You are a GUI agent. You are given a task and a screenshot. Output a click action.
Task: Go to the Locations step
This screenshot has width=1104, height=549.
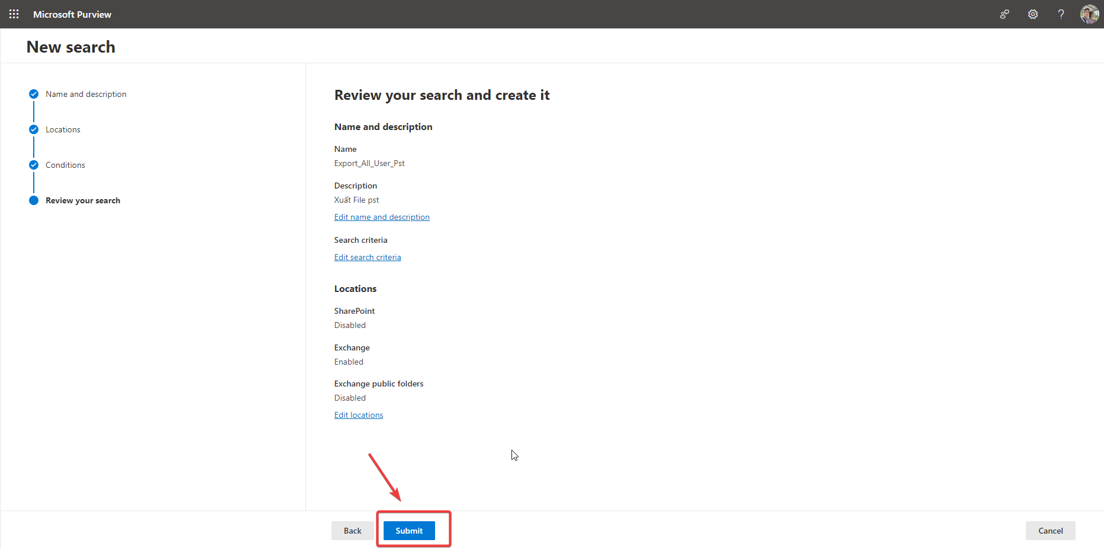coord(63,129)
